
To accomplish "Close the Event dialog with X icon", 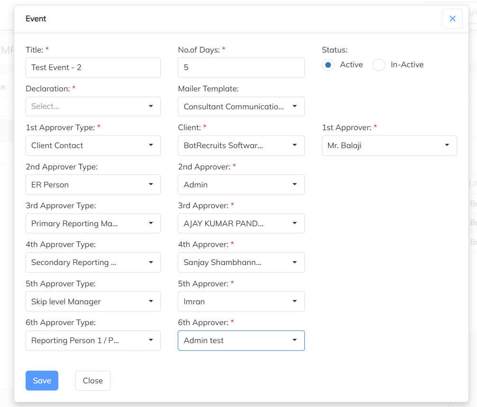I will (452, 19).
